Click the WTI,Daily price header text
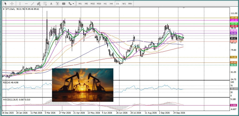Image resolution: width=239 pixels, height=116 pixels. coord(22,9)
